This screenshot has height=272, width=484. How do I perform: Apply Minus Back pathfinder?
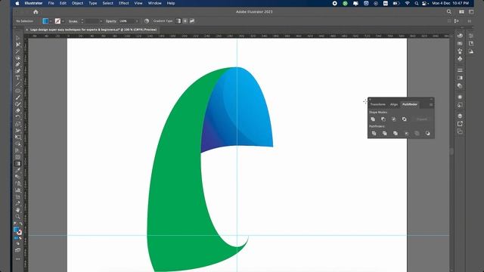[427, 133]
